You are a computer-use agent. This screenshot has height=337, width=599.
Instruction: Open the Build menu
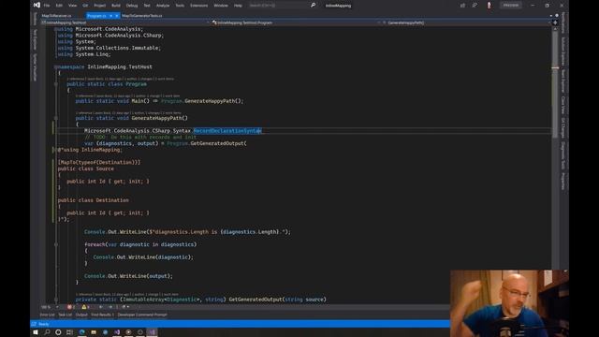[x=116, y=6]
